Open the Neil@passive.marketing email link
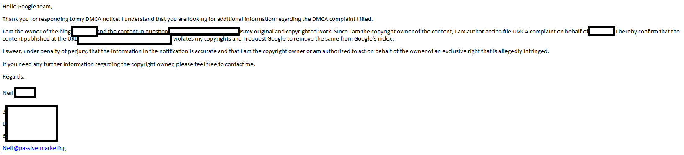 [x=34, y=148]
